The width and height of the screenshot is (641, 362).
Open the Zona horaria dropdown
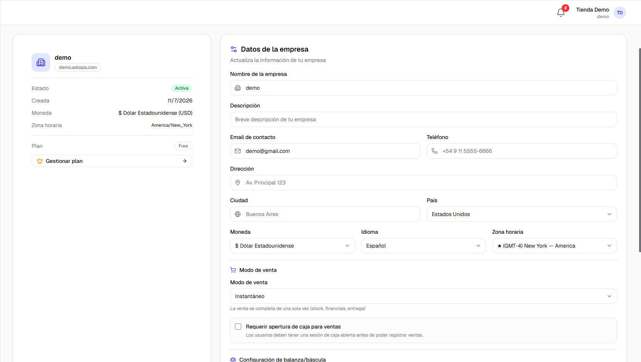554,246
